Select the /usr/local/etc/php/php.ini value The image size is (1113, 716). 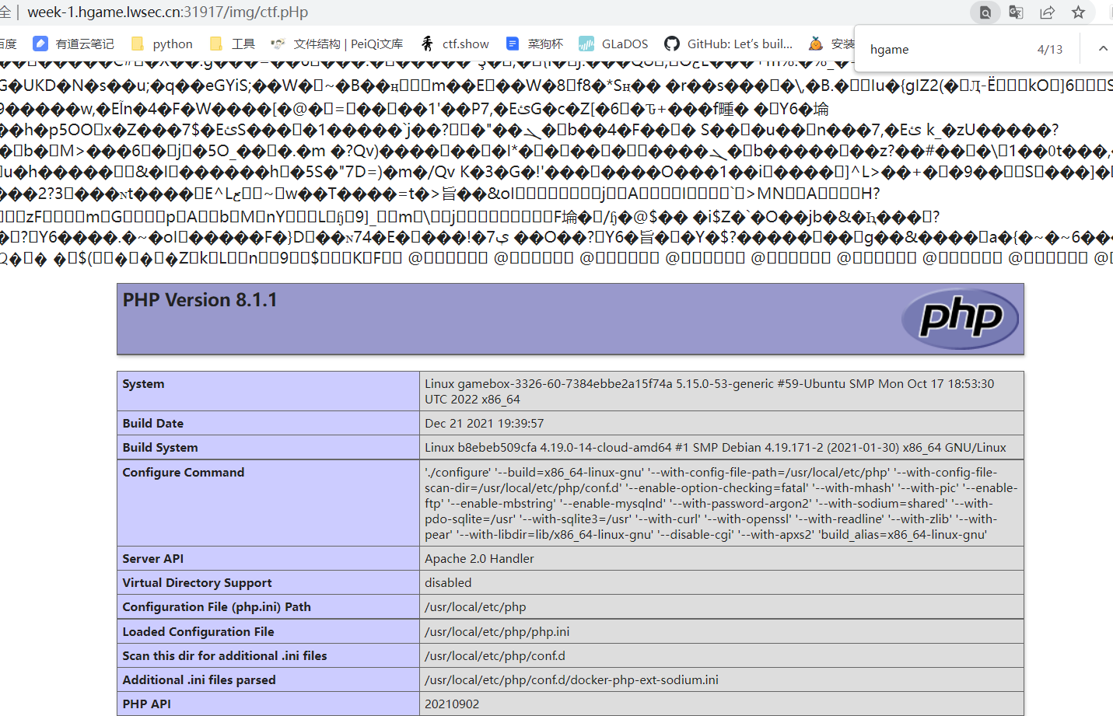tap(497, 632)
